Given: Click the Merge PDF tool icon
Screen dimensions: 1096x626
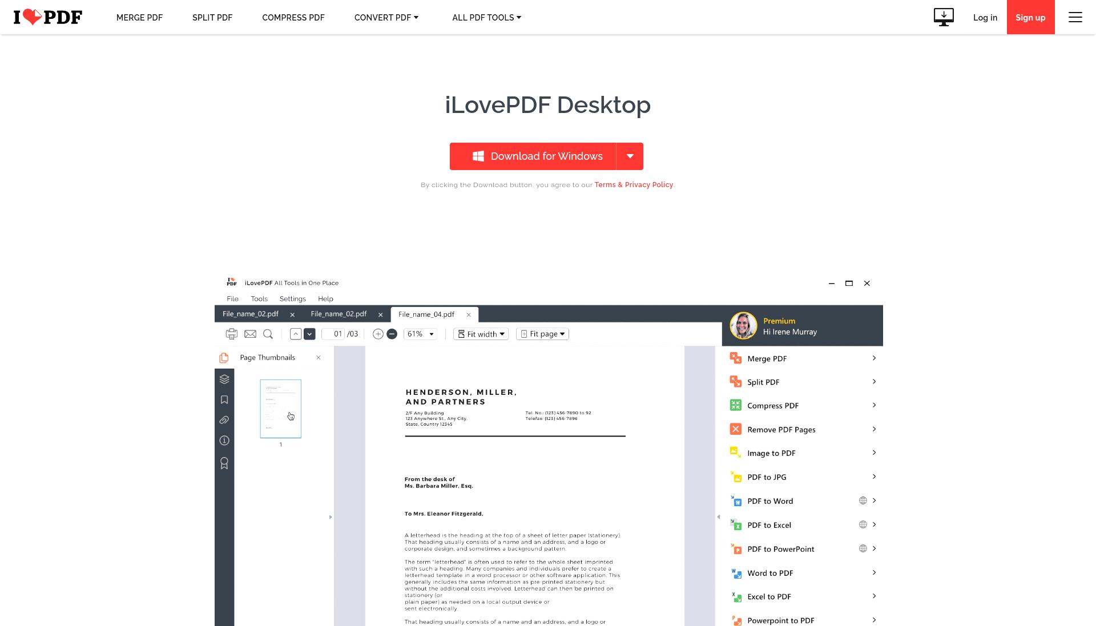Looking at the screenshot, I should (x=736, y=358).
